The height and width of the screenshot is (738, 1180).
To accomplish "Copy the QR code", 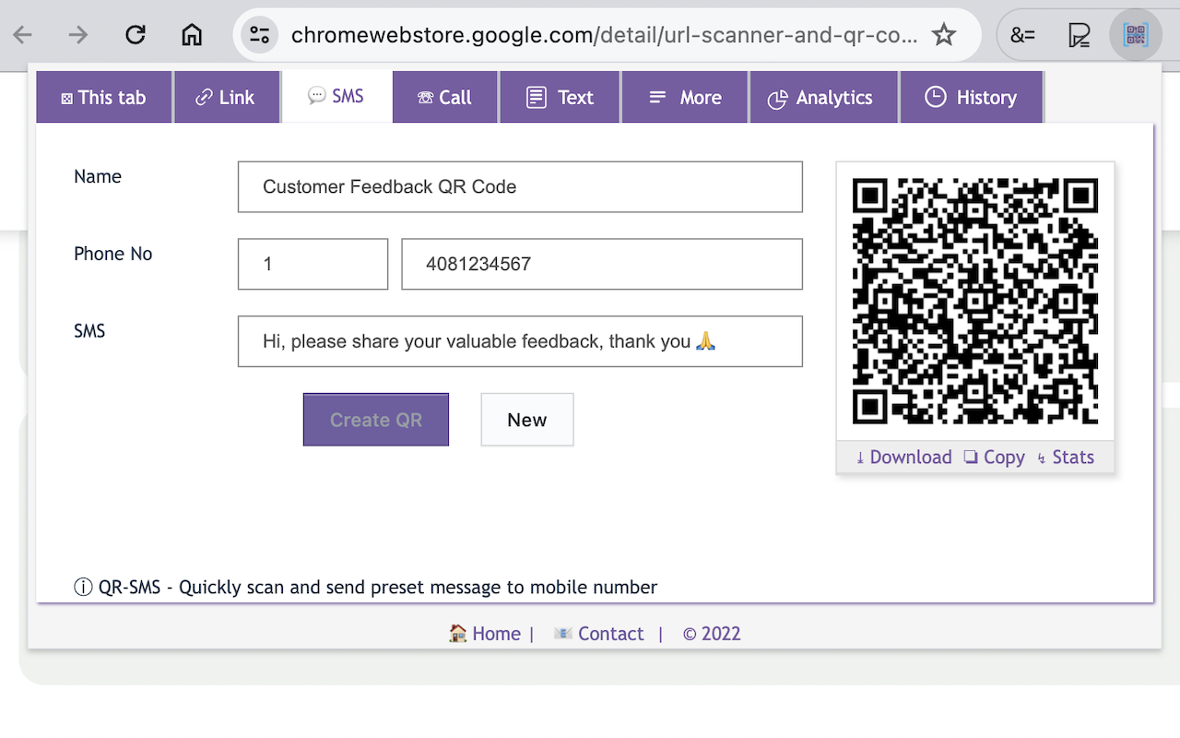I will pos(995,458).
